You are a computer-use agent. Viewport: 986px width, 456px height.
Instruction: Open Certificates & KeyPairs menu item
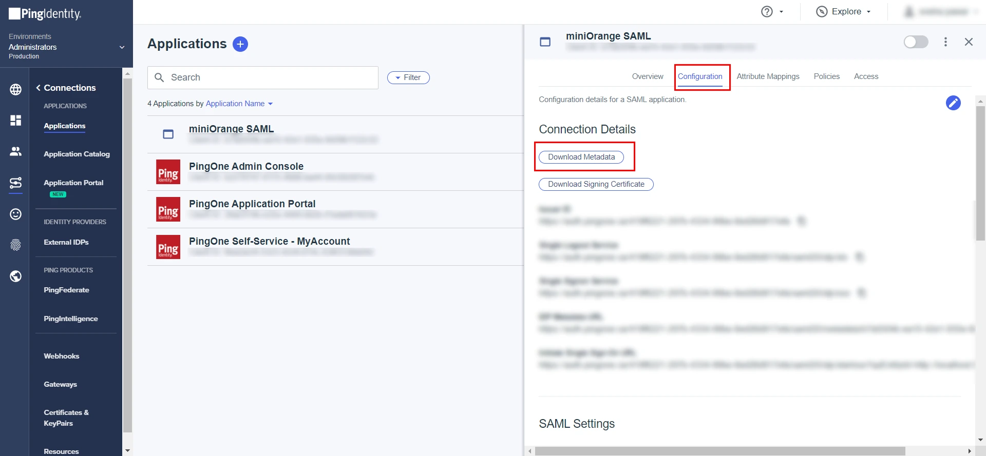click(66, 418)
